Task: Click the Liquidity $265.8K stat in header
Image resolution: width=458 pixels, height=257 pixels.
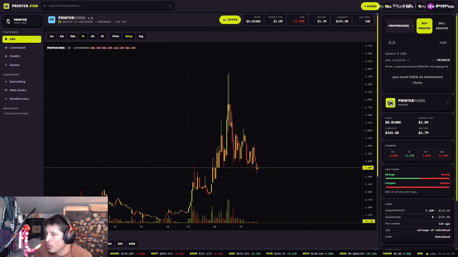Action: [x=342, y=20]
